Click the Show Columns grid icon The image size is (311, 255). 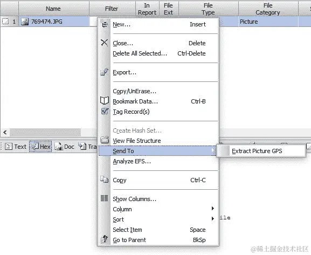pyautogui.click(x=105, y=198)
